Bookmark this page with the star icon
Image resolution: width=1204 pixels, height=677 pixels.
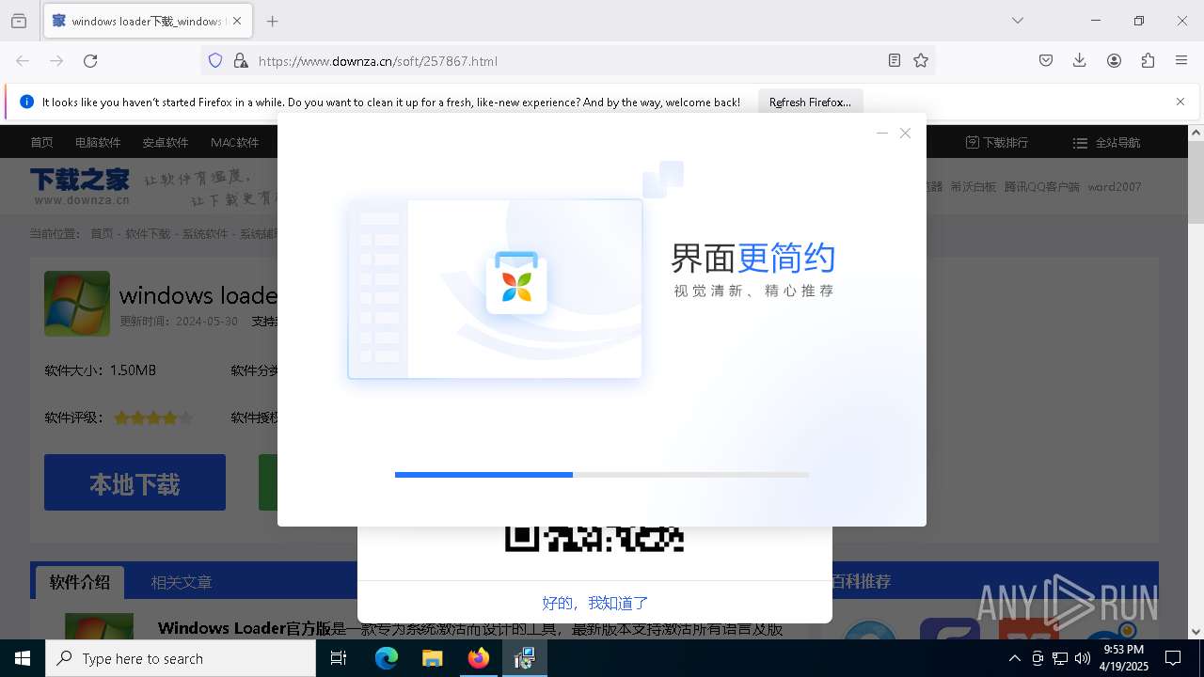point(921,60)
